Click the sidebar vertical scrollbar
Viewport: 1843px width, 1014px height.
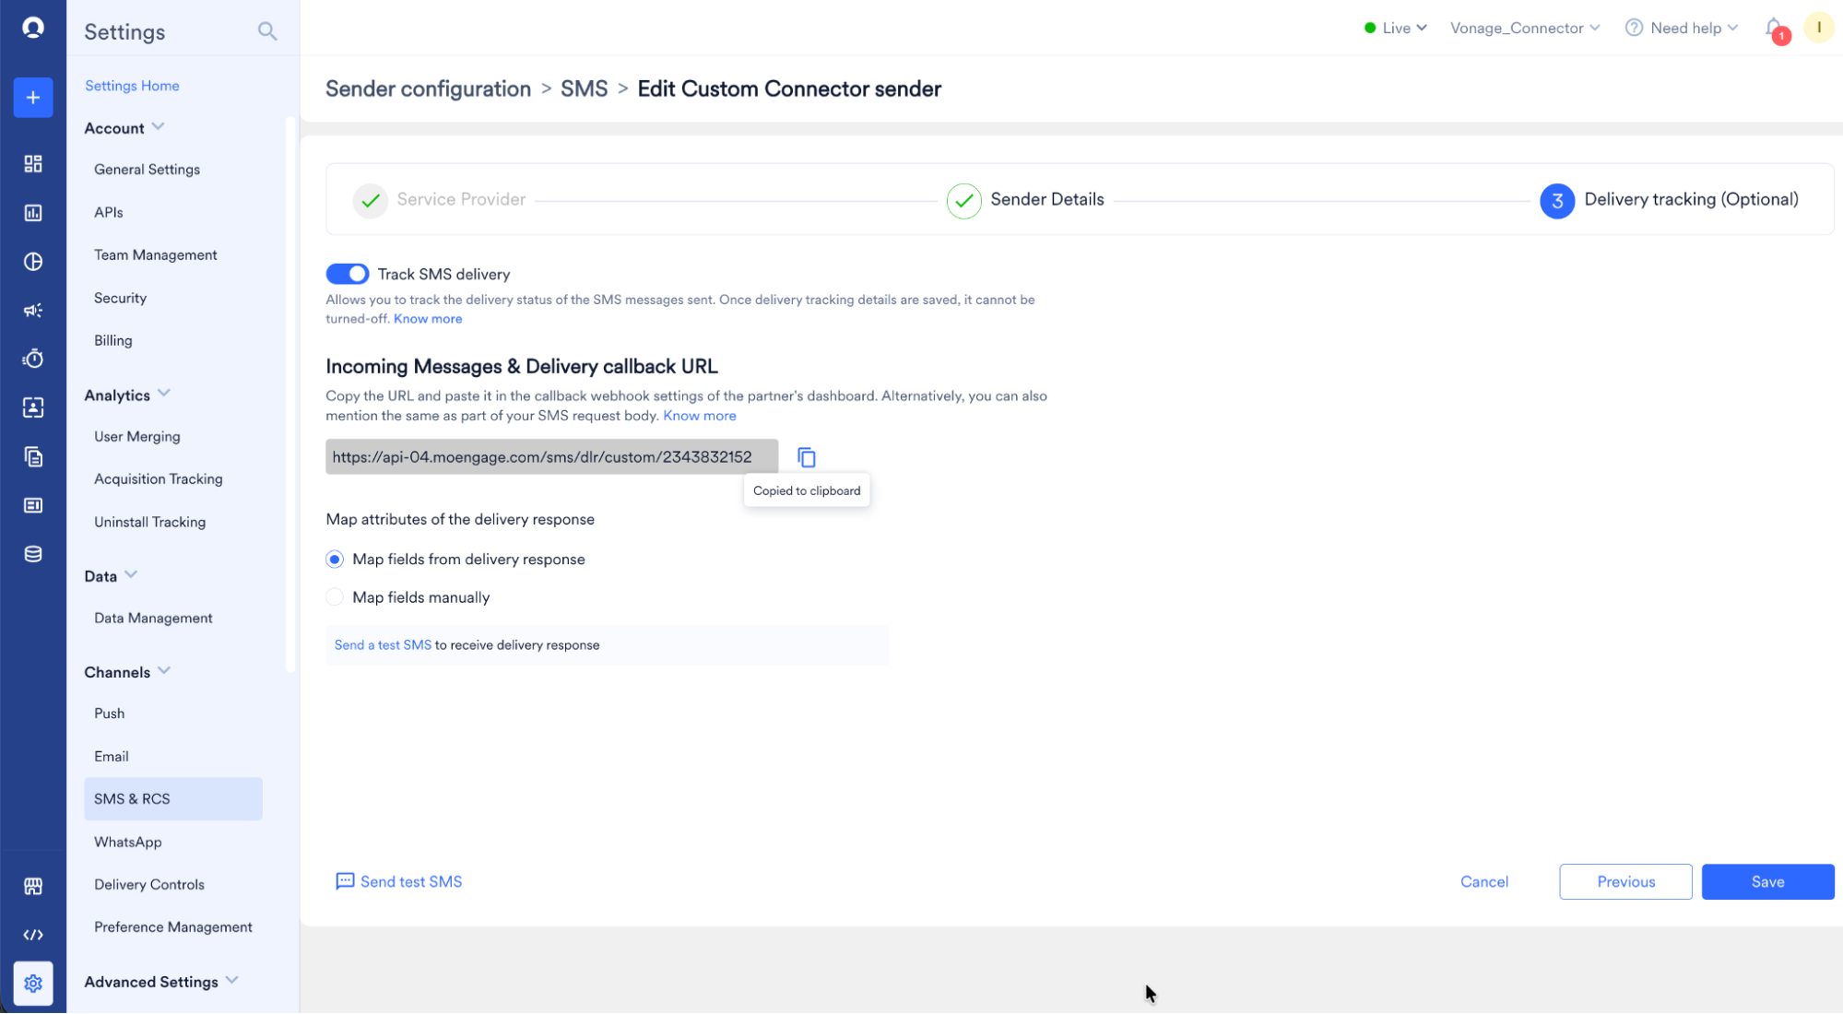pos(291,395)
